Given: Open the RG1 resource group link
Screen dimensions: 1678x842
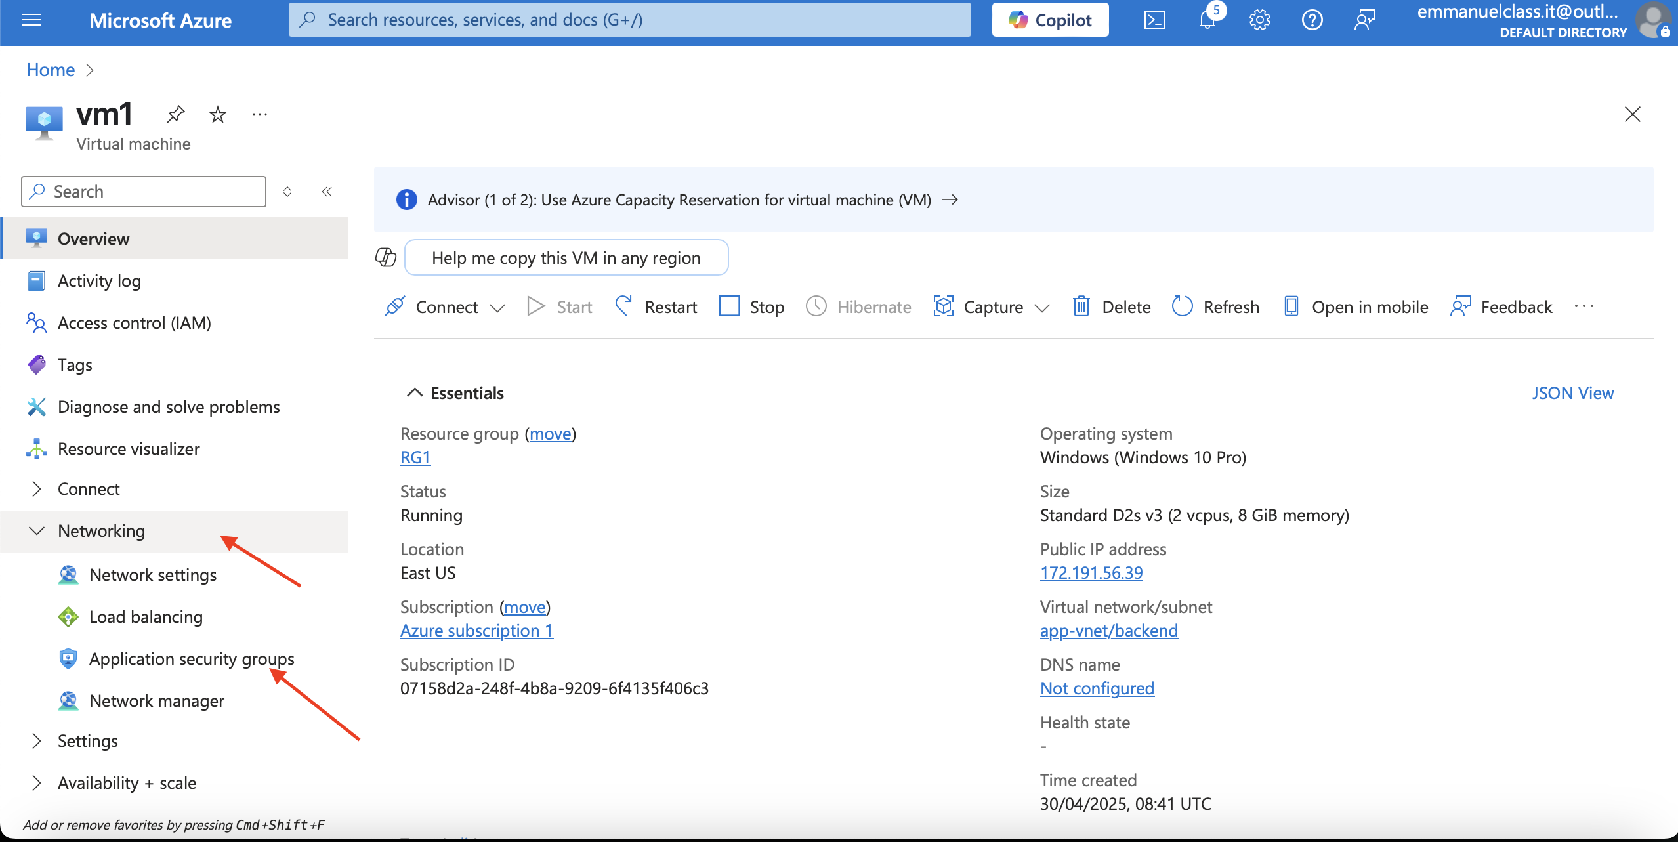Looking at the screenshot, I should pos(415,457).
